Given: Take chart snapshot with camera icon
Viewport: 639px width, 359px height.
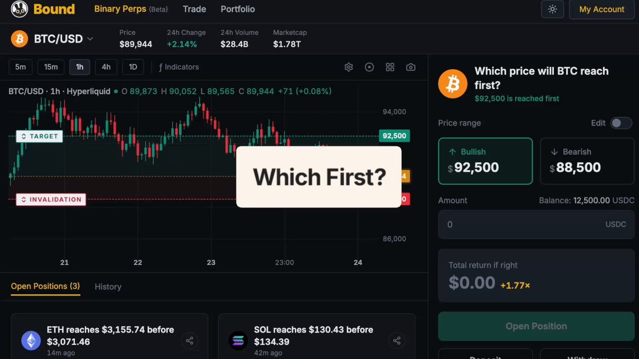Looking at the screenshot, I should 411,67.
